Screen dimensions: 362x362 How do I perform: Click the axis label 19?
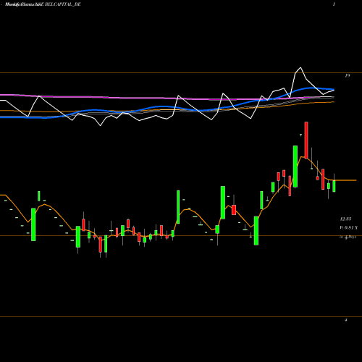[x=348, y=76]
